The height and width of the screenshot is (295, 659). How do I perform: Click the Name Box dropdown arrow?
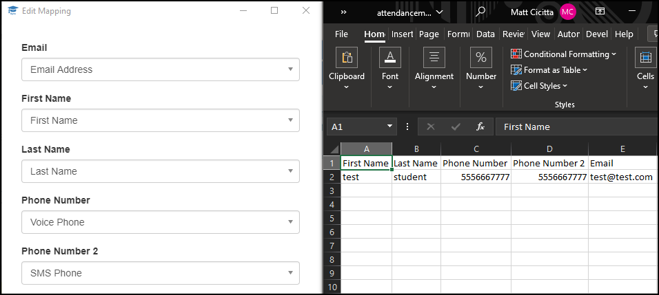[x=390, y=126]
